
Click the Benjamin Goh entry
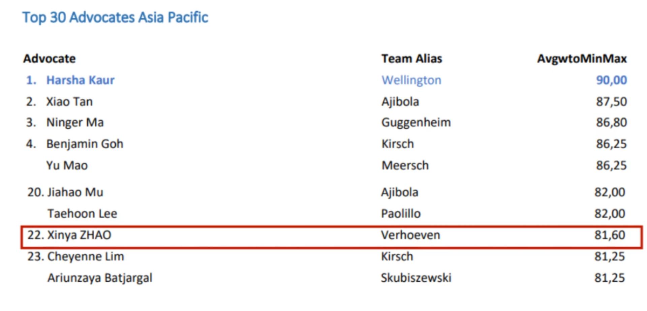[85, 144]
